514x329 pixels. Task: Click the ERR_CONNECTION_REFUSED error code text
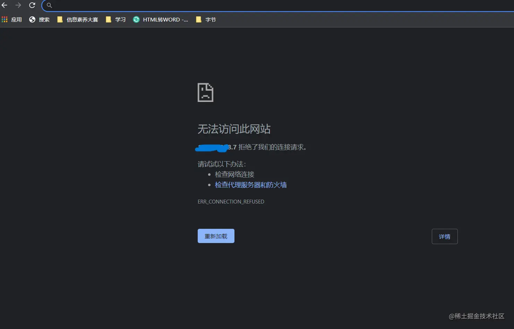pos(231,201)
